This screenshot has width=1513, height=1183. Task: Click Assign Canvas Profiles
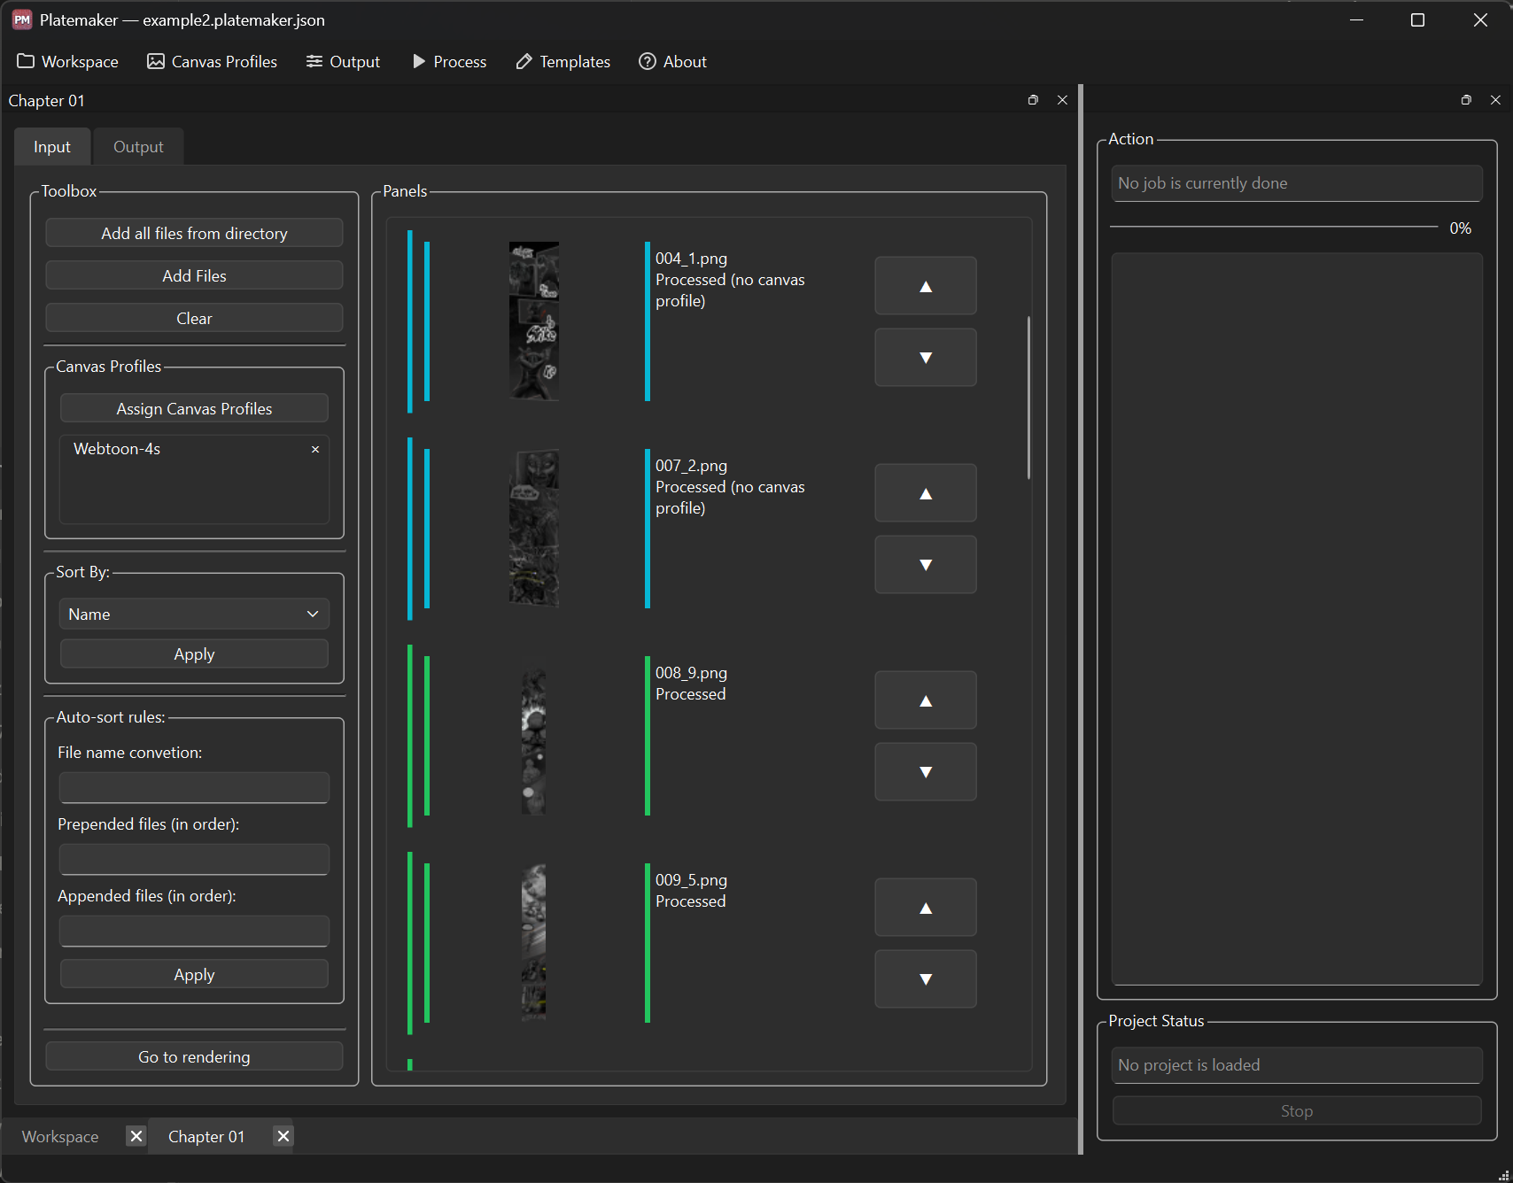coord(194,409)
